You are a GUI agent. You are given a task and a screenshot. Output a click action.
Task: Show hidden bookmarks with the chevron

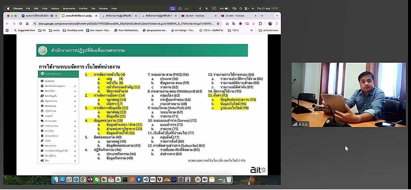point(251,30)
